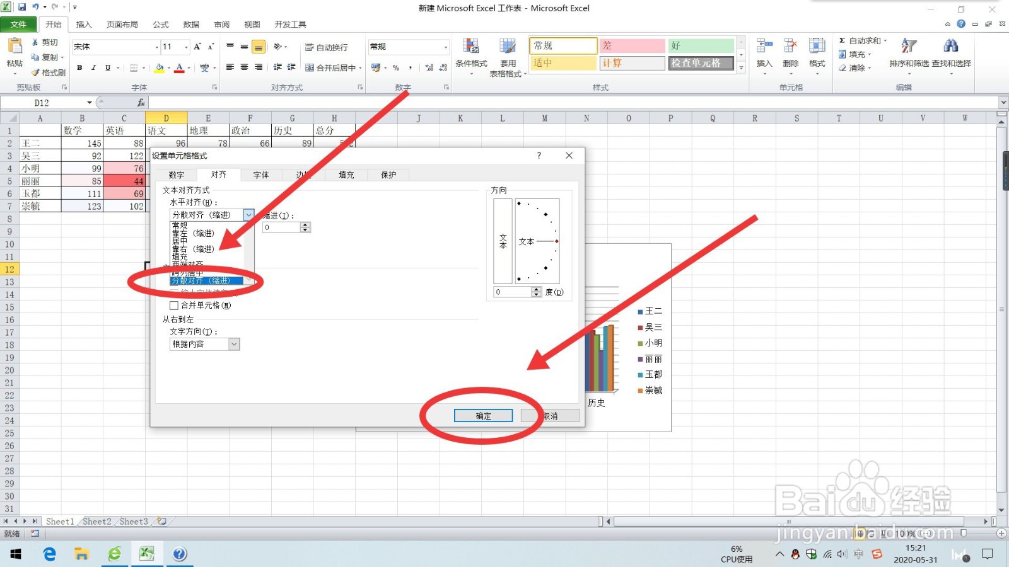This screenshot has height=567, width=1009.
Task: Click the insert function fx icon
Action: [x=141, y=102]
